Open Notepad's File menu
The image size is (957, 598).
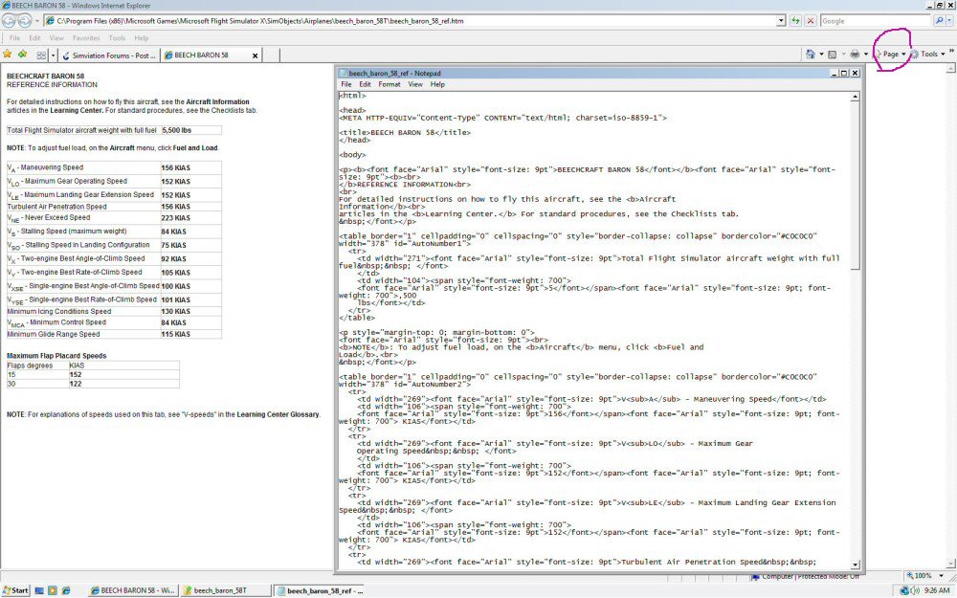[346, 84]
